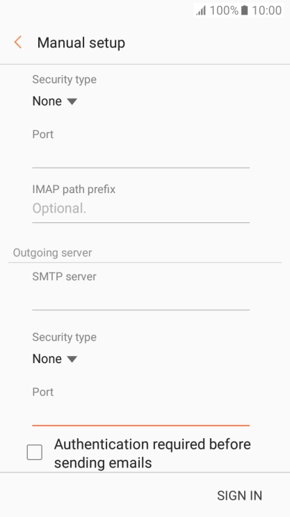Tap the 10:00 clock in status bar
The image size is (290, 517).
(266, 10)
